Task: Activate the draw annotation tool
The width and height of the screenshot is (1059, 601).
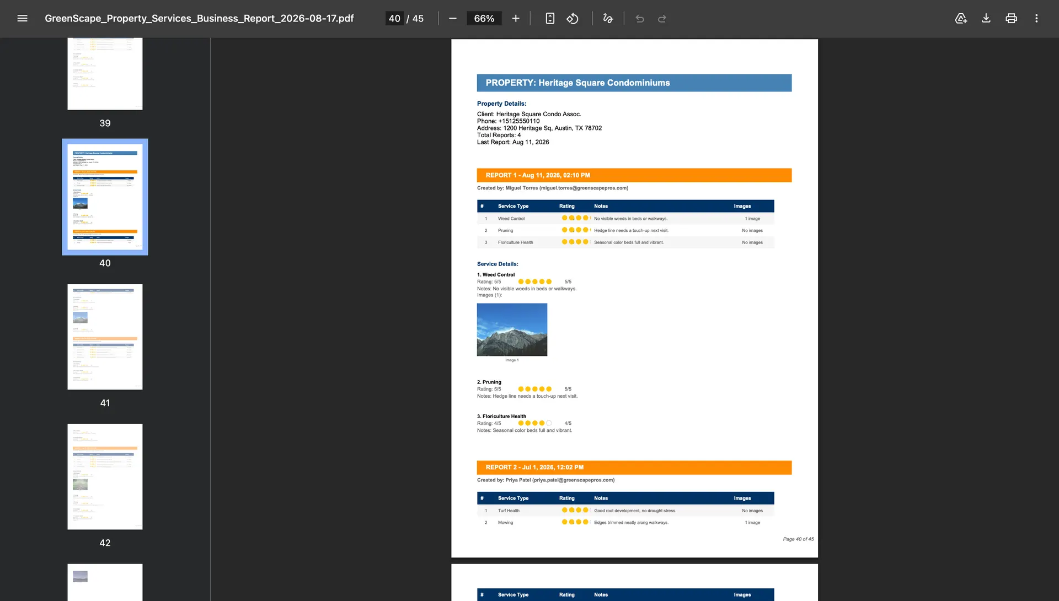Action: (x=608, y=18)
